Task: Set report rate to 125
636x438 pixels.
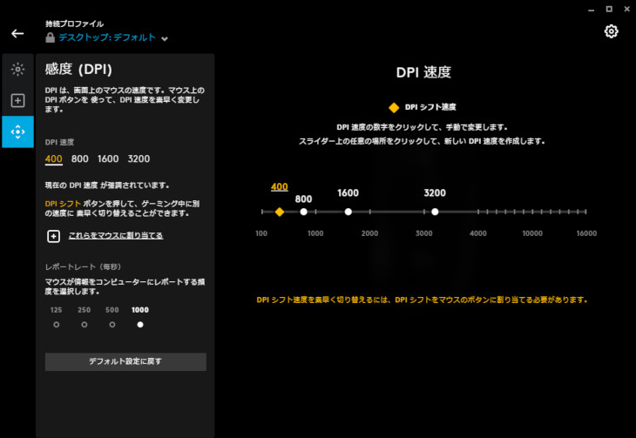Action: (x=57, y=325)
